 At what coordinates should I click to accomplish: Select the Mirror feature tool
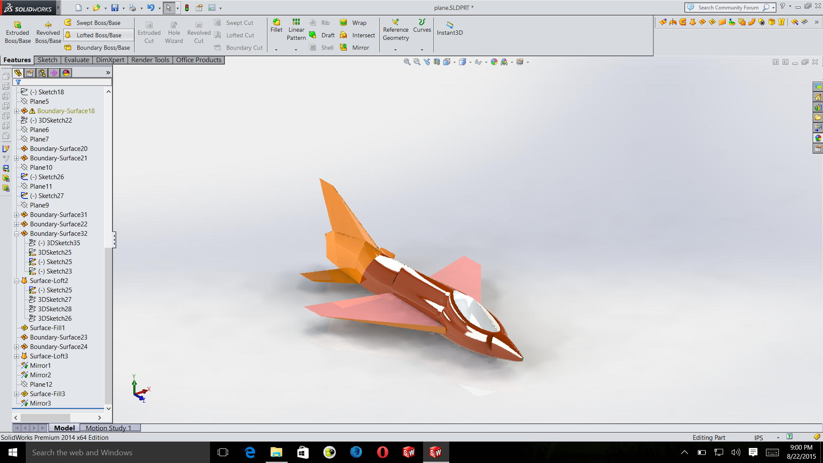355,48
